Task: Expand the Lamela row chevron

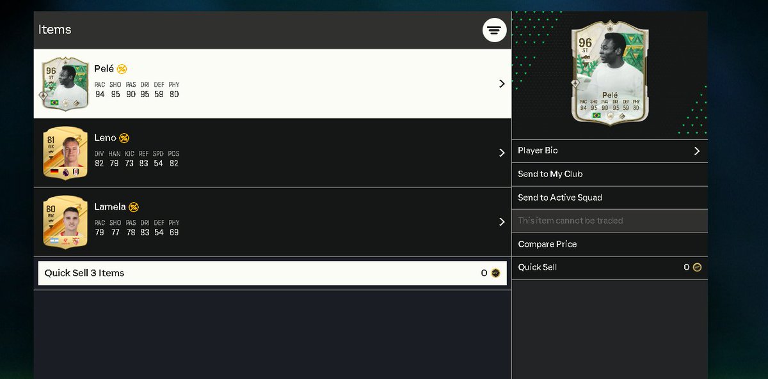Action: pos(502,222)
